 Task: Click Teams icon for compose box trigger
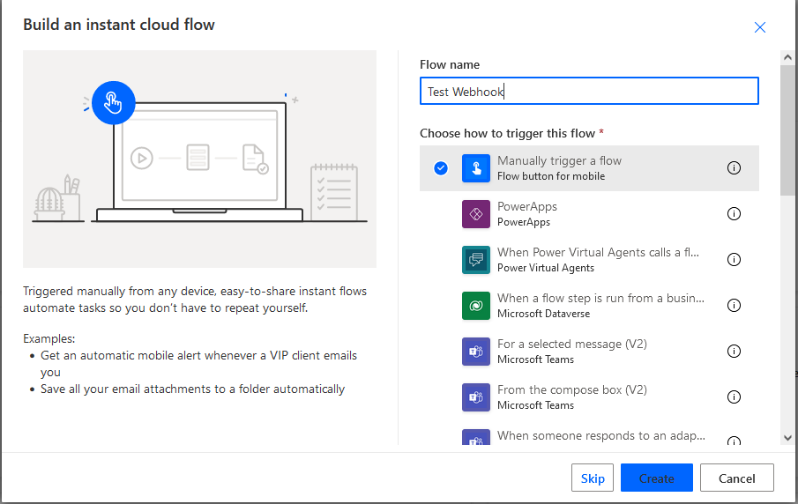pyautogui.click(x=476, y=397)
